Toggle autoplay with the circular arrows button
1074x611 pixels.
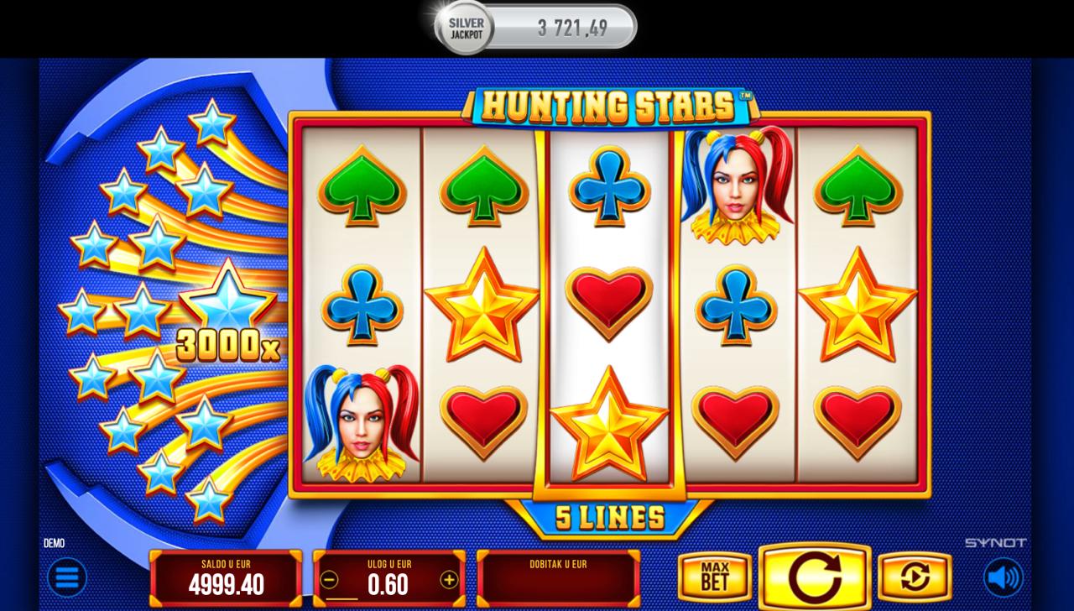tap(915, 577)
